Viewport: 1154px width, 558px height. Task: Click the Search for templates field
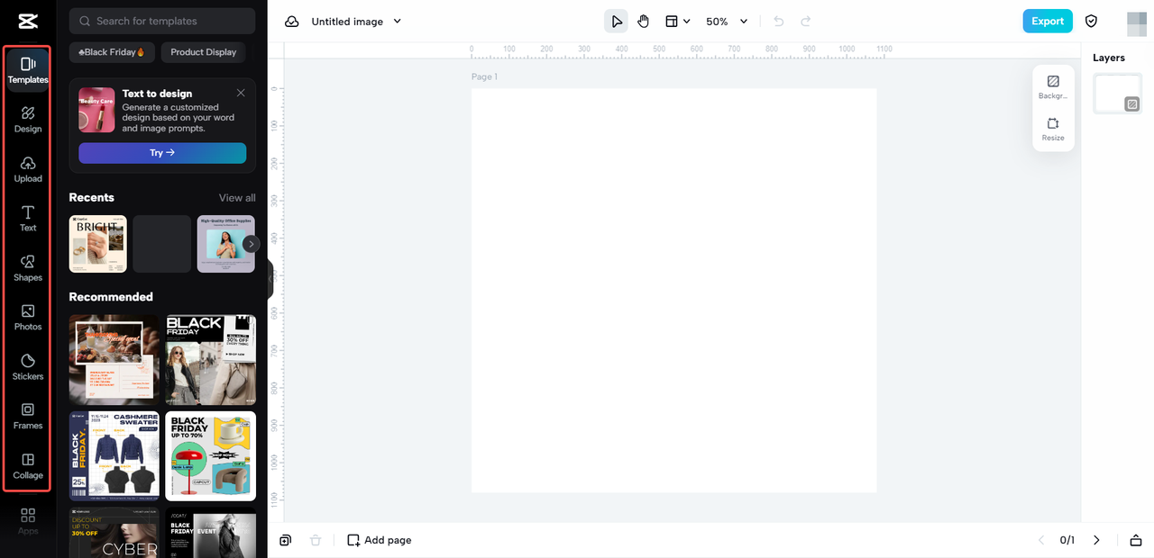162,21
